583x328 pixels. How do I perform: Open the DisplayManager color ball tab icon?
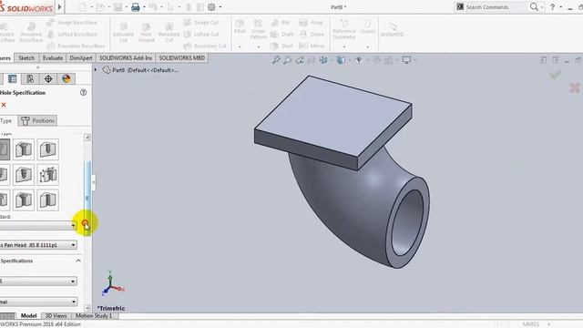tap(66, 79)
